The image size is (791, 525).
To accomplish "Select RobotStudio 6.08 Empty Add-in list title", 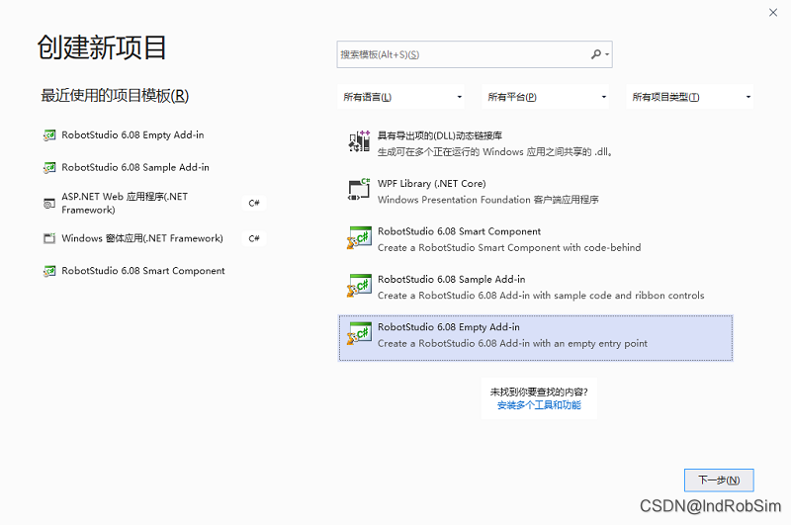I will coord(449,327).
